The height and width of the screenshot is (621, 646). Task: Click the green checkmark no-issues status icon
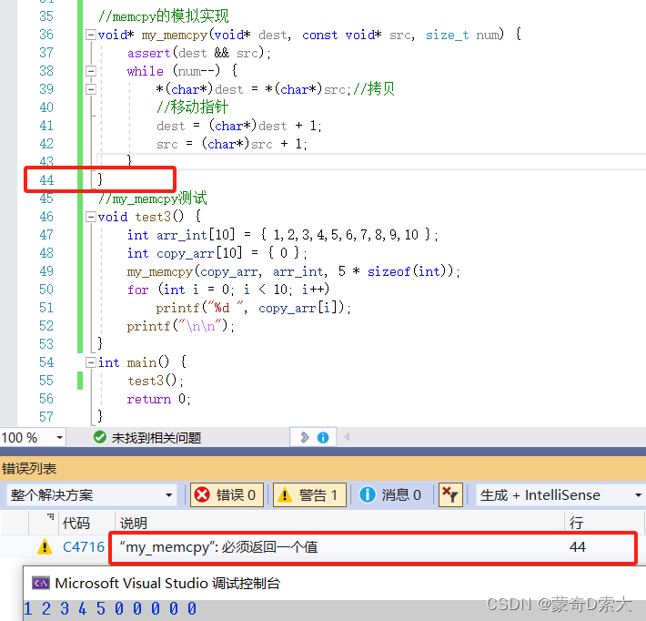coord(100,437)
